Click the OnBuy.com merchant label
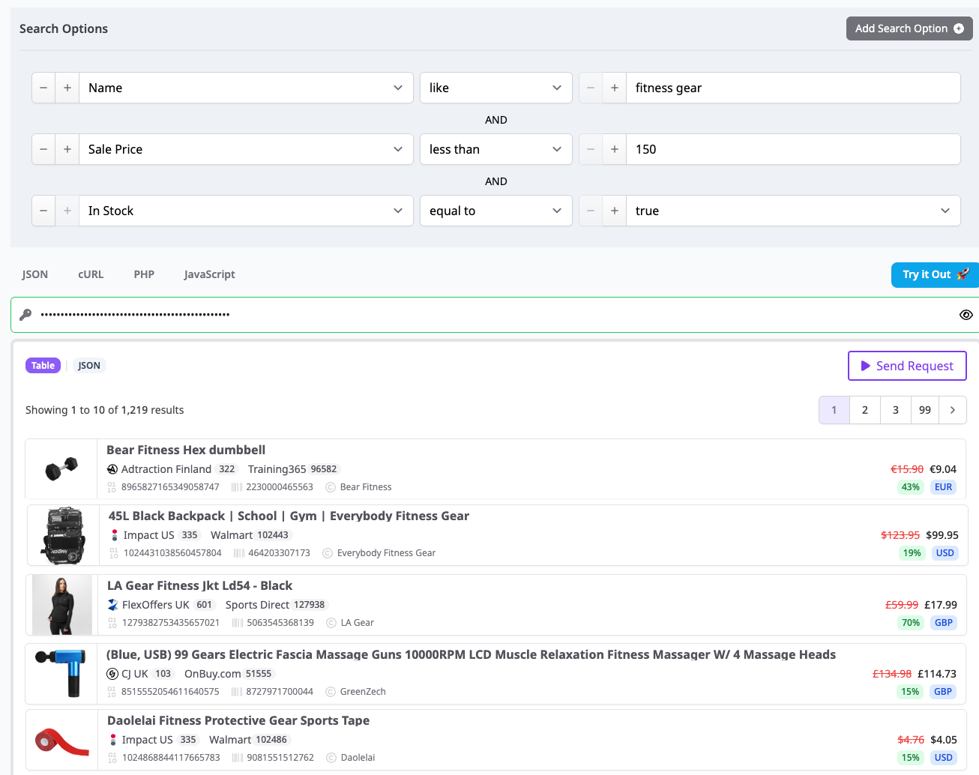 tap(213, 674)
